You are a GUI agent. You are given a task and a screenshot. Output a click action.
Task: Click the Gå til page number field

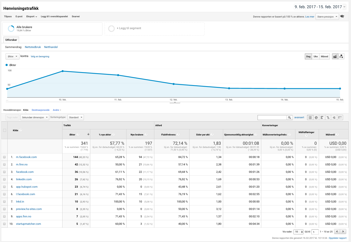[315, 232]
